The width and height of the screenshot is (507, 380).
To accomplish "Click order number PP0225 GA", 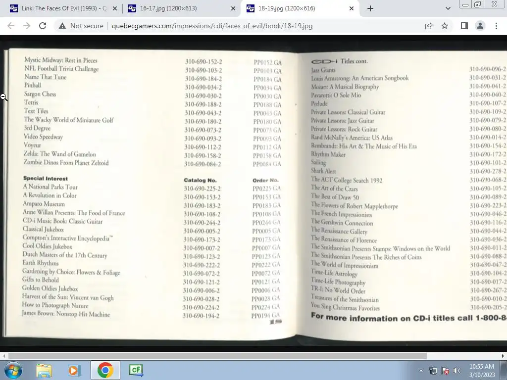I will [267, 189].
